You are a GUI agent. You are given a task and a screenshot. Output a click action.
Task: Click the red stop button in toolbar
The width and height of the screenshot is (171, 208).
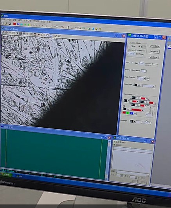point(14,24)
